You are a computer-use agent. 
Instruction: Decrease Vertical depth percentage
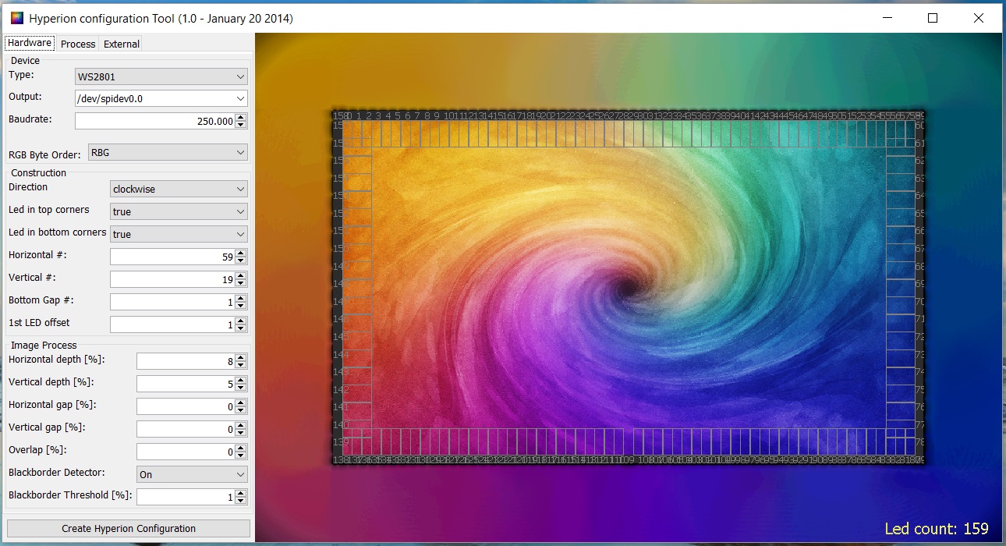241,387
